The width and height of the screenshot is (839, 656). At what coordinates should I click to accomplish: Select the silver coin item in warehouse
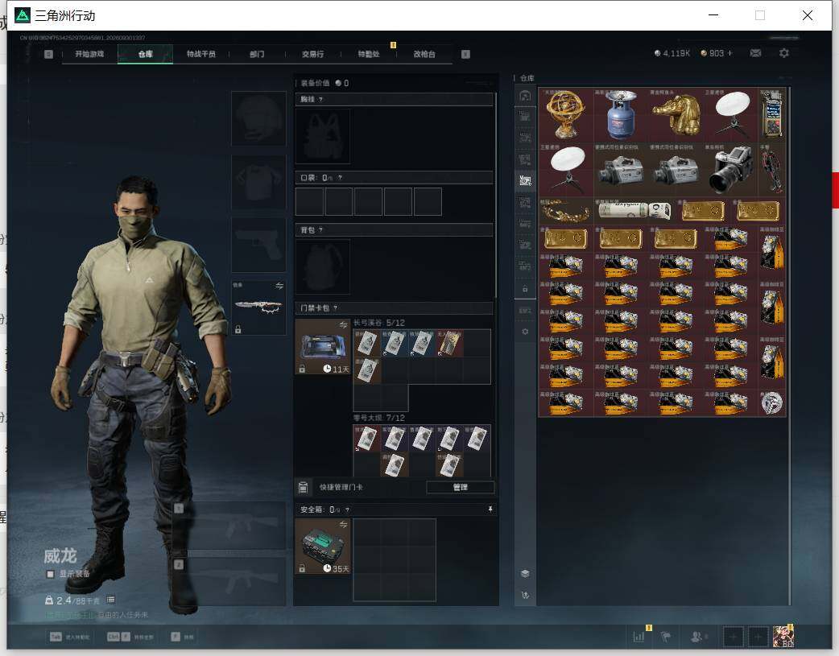coord(771,403)
